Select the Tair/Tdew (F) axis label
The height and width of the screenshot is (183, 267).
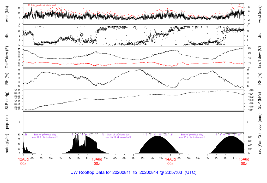(x=7, y=57)
